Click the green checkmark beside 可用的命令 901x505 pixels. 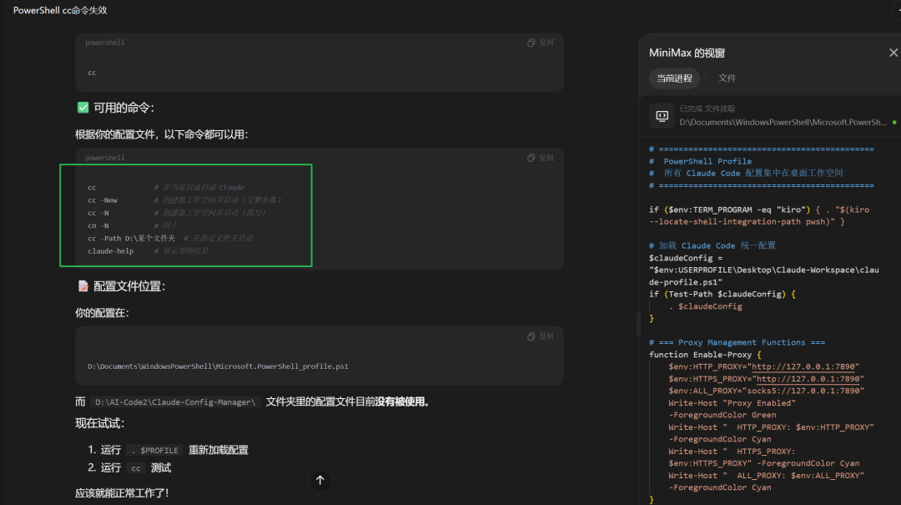pyautogui.click(x=83, y=108)
